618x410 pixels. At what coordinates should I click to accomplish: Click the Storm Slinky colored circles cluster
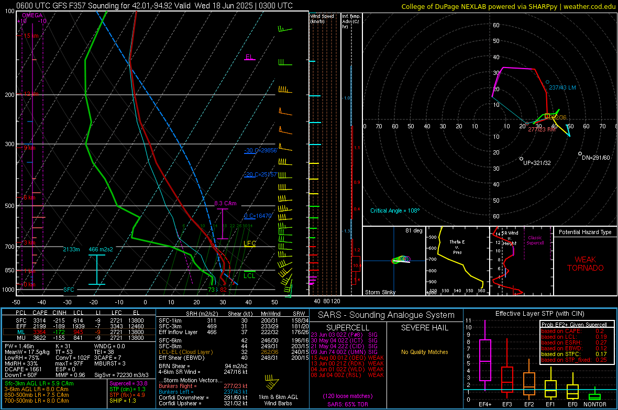[401, 259]
